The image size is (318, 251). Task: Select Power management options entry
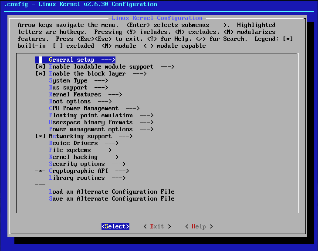(x=101, y=129)
